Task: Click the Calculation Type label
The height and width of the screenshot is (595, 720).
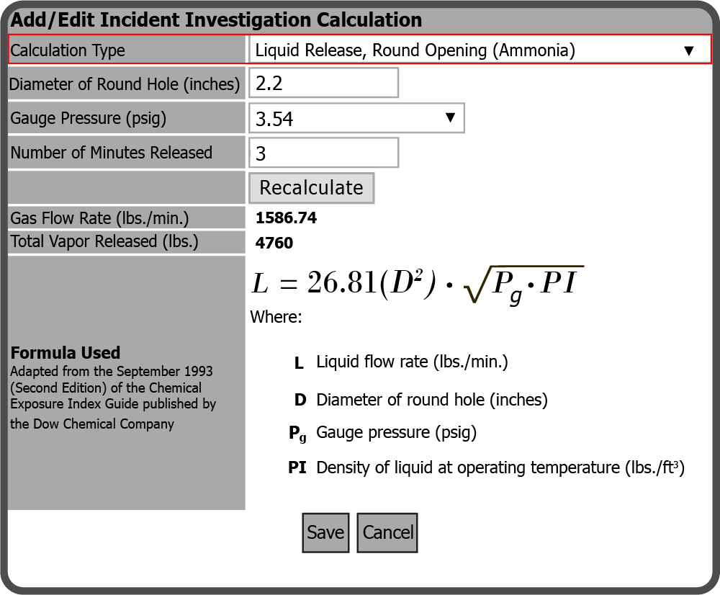Action: click(x=68, y=50)
